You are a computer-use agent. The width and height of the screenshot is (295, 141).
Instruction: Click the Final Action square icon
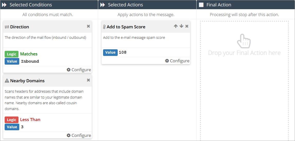pyautogui.click(x=201, y=5)
